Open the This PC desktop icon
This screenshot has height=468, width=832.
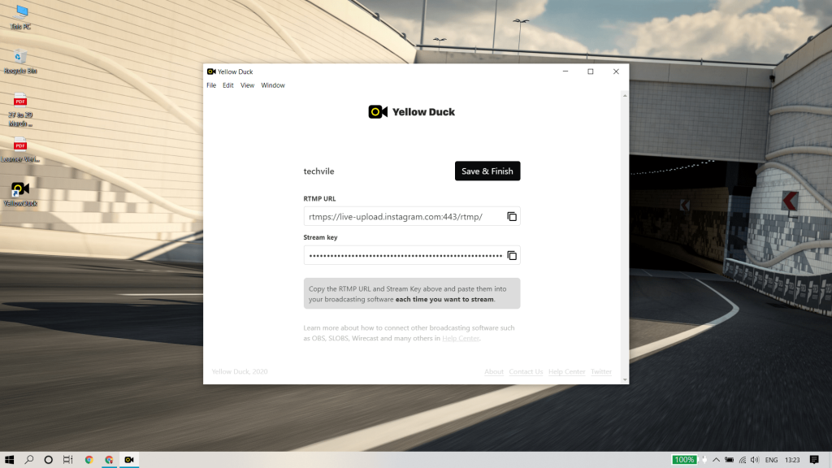20,17
